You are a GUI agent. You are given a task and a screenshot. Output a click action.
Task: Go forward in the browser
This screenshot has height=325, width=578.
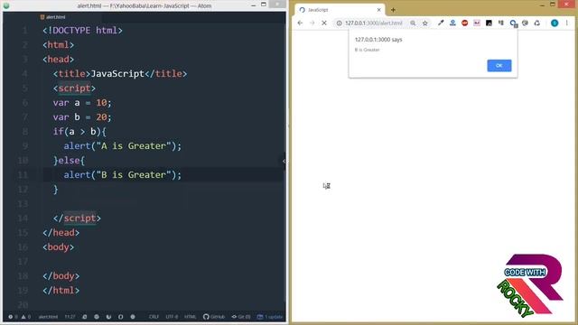click(312, 23)
